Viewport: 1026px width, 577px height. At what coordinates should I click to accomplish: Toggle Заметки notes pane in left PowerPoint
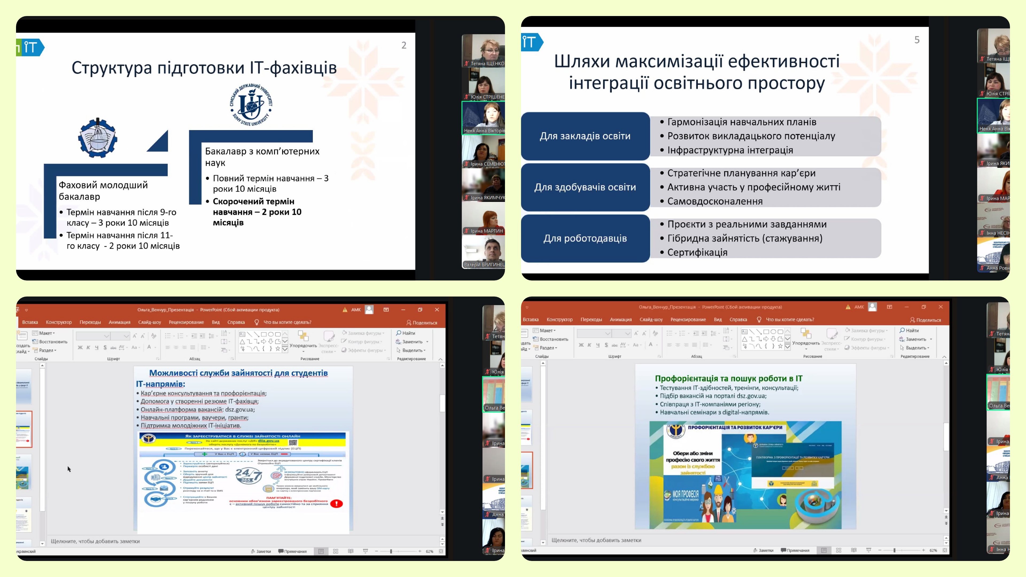pos(261,551)
